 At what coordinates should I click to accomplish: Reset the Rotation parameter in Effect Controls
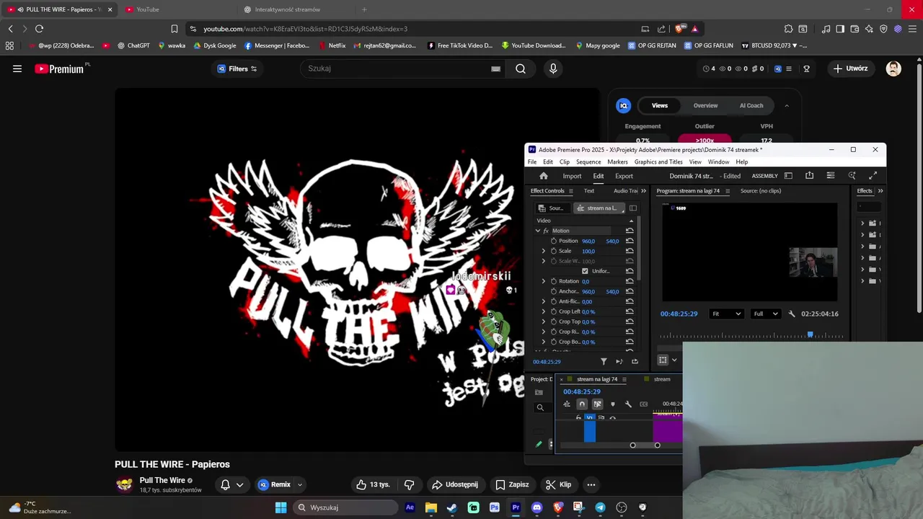pos(630,281)
